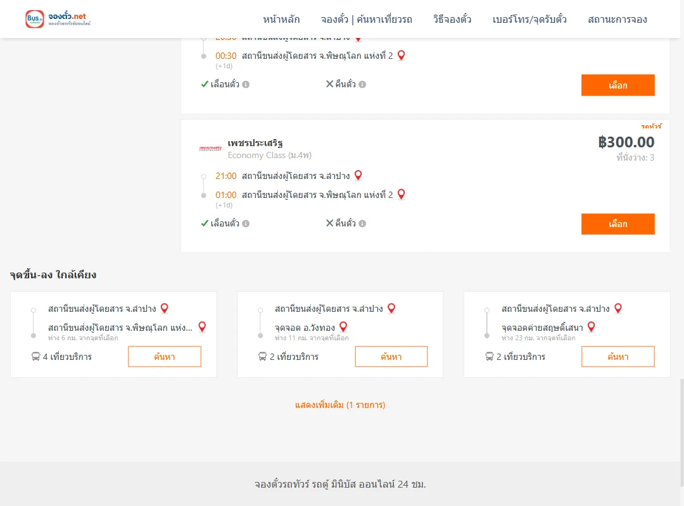Select the ฿300.00 เพชรประเสริฐ trip via เลือก

point(617,224)
